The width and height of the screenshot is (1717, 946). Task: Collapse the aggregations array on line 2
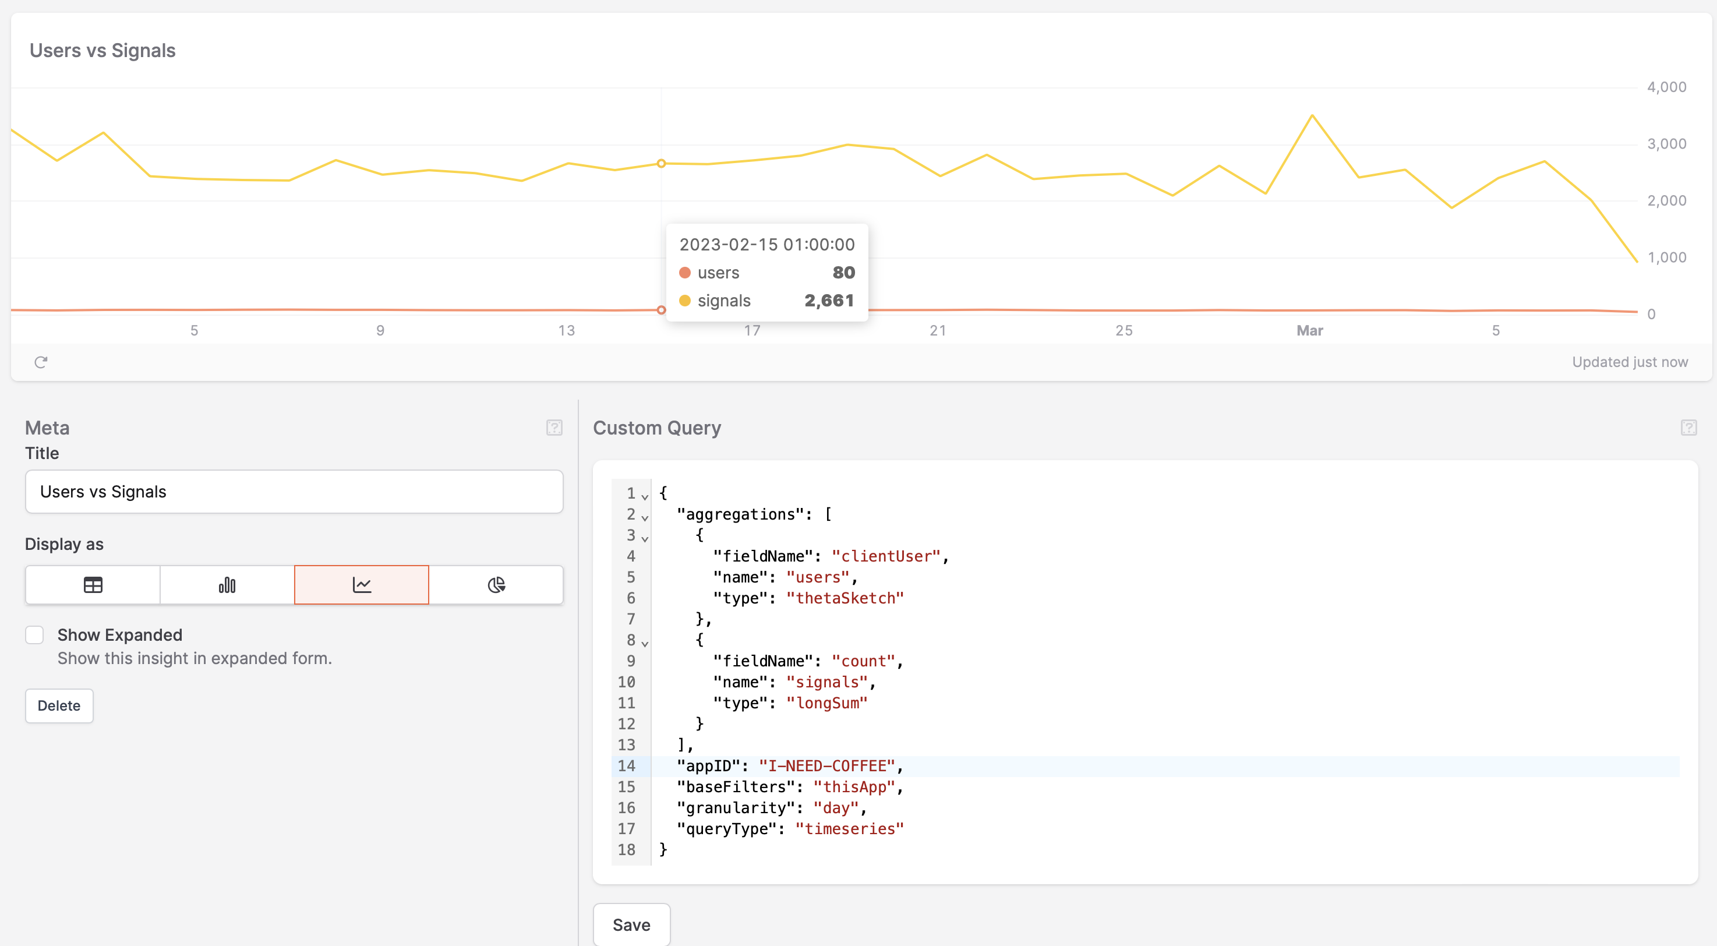(x=645, y=517)
